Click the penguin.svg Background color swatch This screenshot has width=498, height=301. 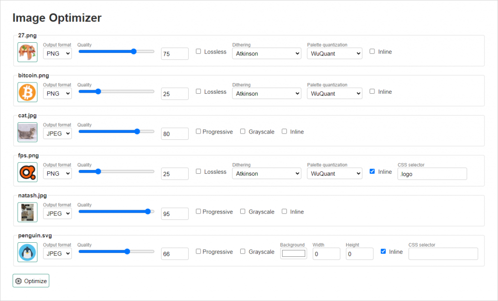[293, 253]
